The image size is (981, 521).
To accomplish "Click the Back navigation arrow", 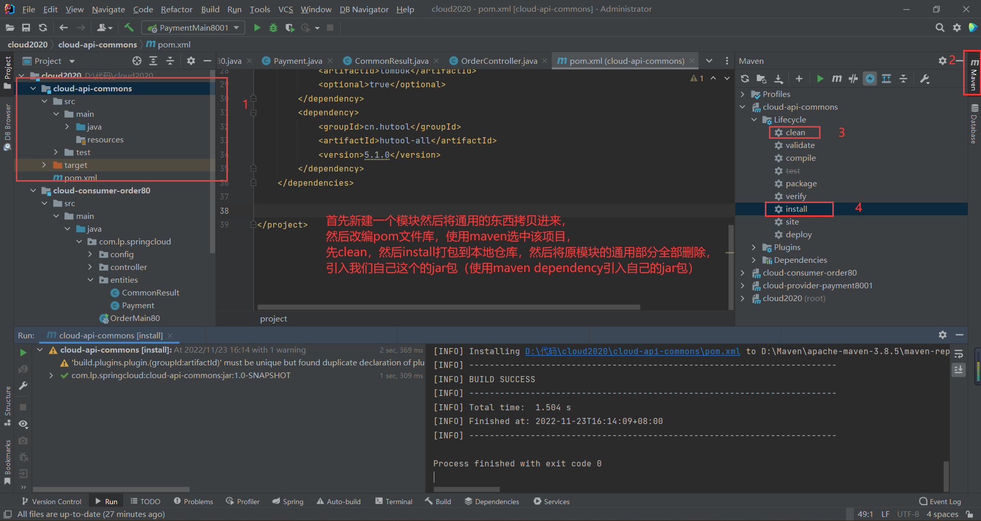I will (63, 28).
